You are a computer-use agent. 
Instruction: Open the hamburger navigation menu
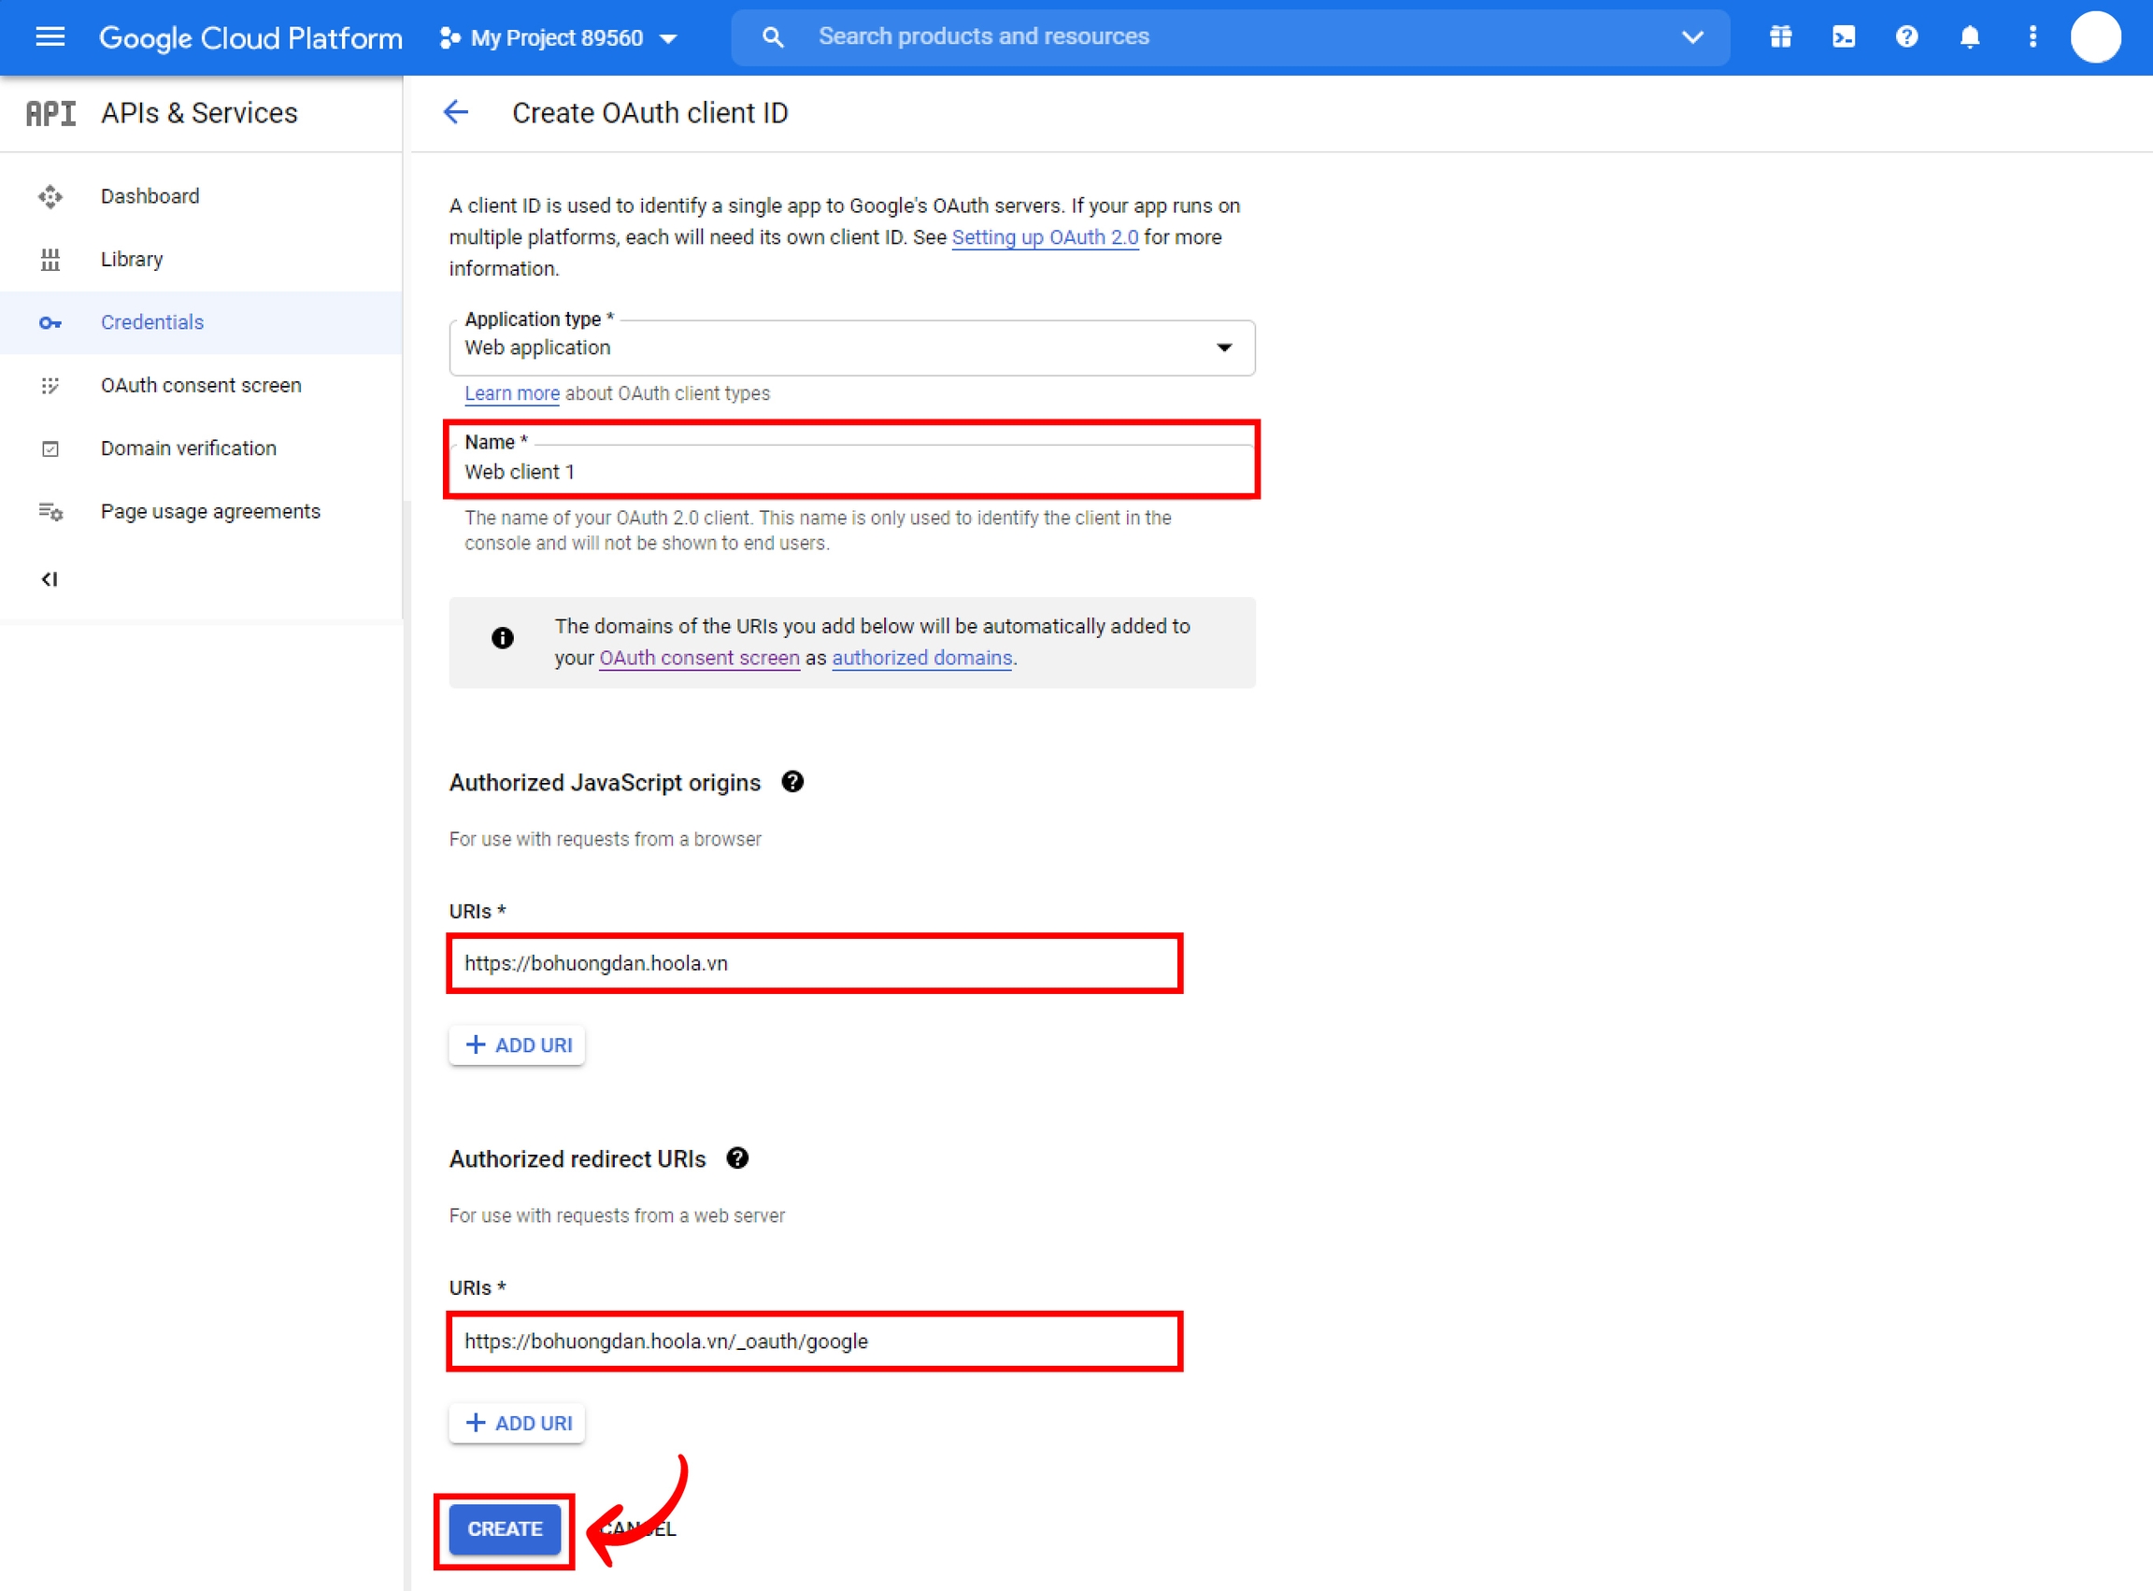(x=50, y=36)
